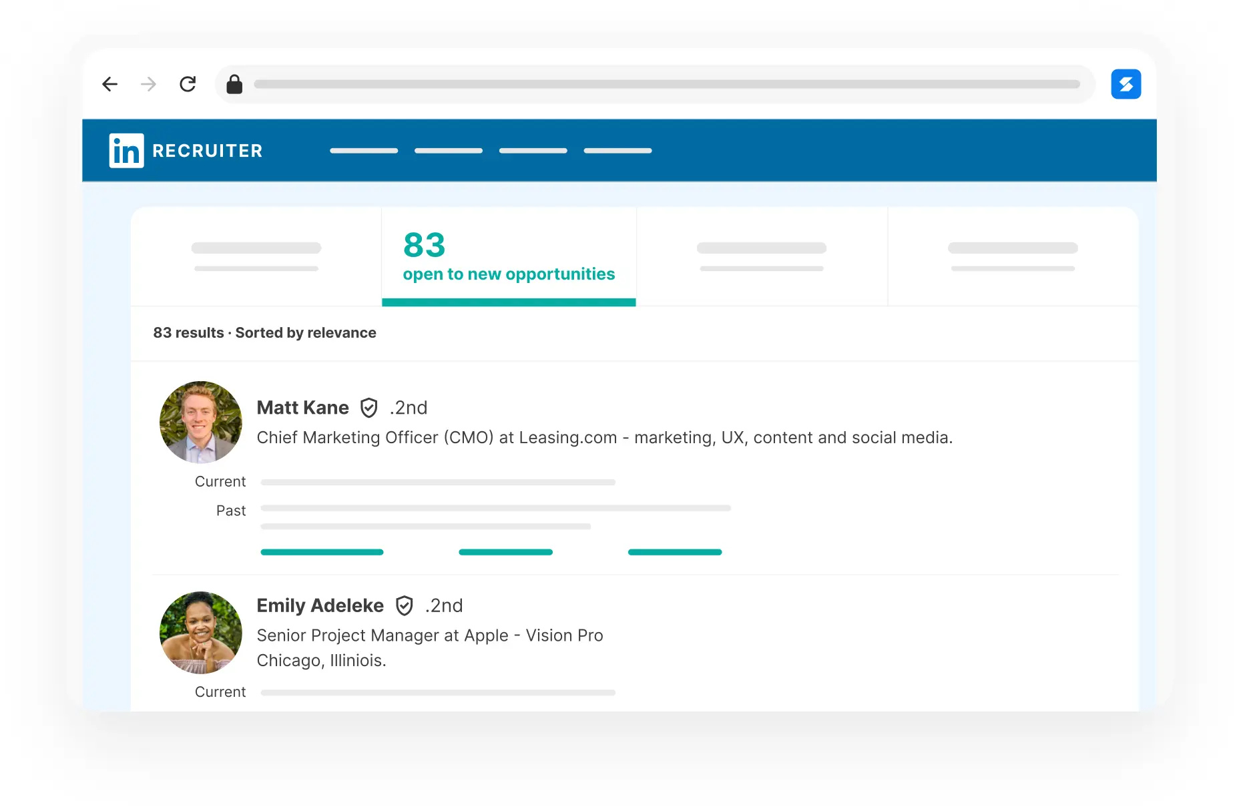Open Matt Kane's profile name
The width and height of the screenshot is (1239, 811).
[x=303, y=407]
